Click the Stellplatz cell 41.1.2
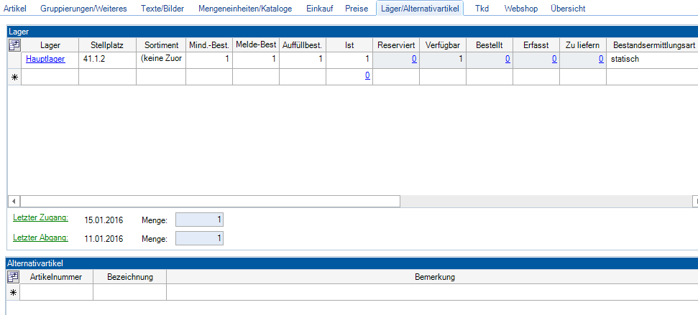The width and height of the screenshot is (698, 315). (106, 59)
